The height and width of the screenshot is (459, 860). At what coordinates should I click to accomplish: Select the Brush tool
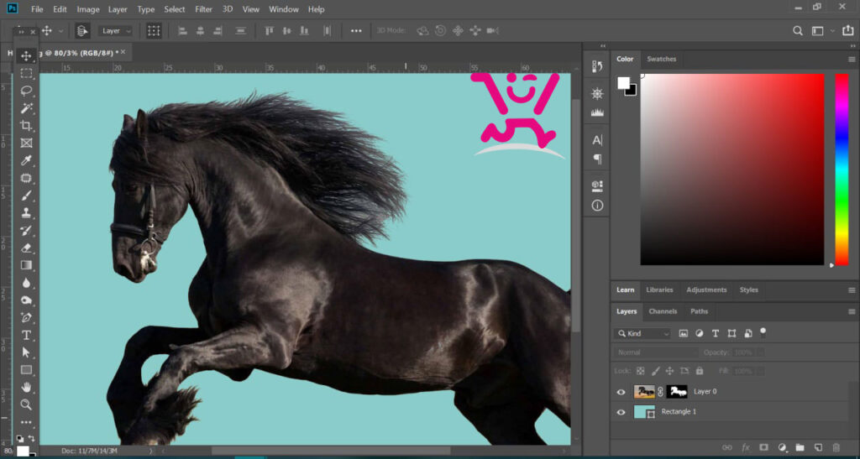26,196
